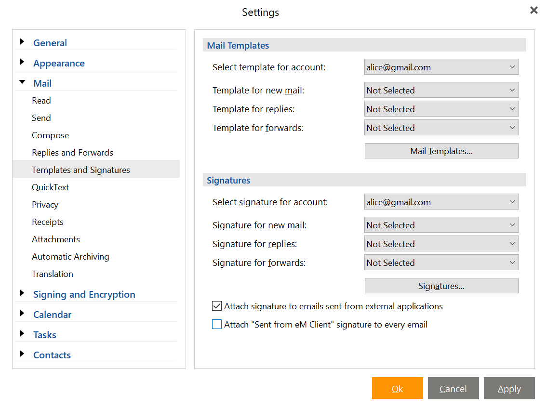
Task: Click the Cancel button
Action: point(453,388)
